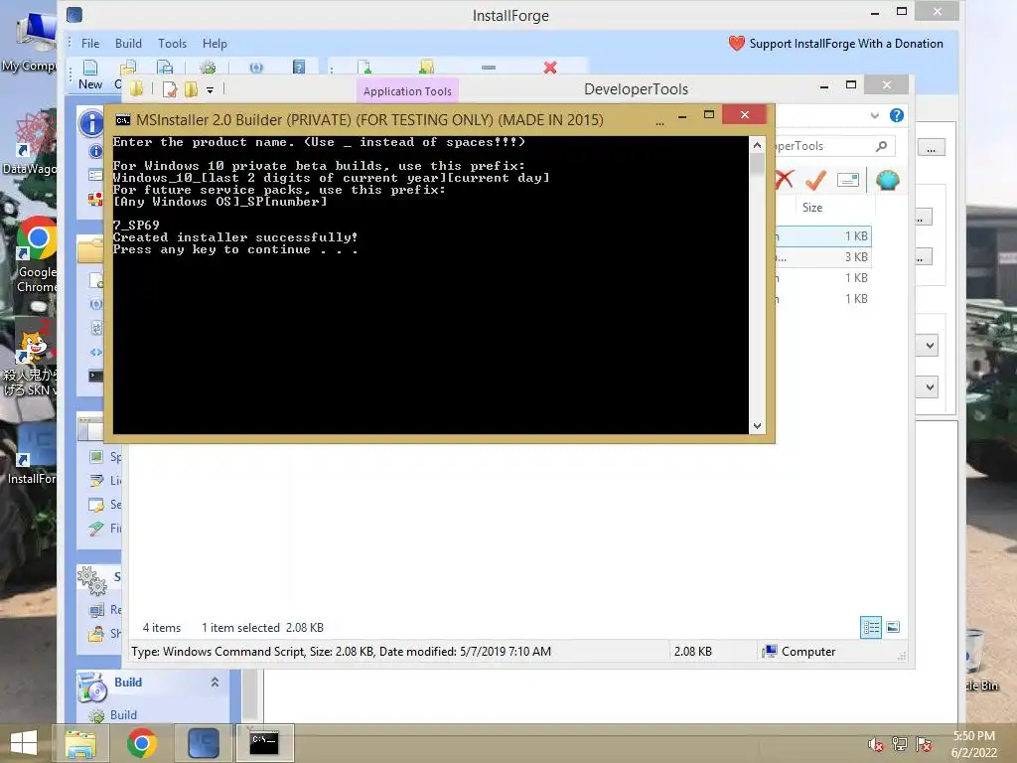Click the Action Center flag in system tray

click(924, 744)
